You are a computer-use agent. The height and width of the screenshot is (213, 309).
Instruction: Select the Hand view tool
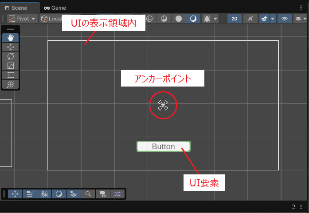click(x=11, y=37)
